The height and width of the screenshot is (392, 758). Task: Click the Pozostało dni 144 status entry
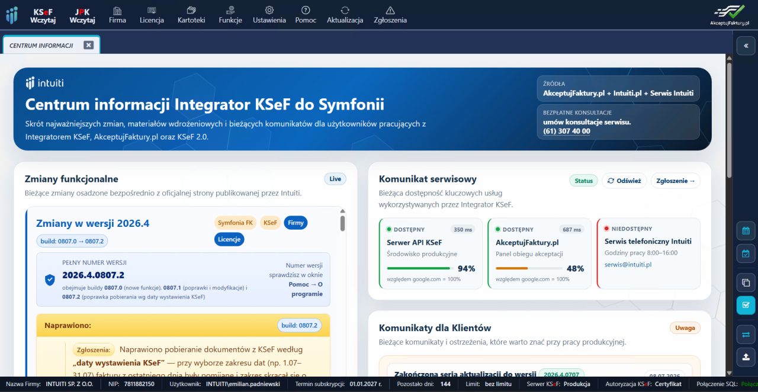pos(423,384)
